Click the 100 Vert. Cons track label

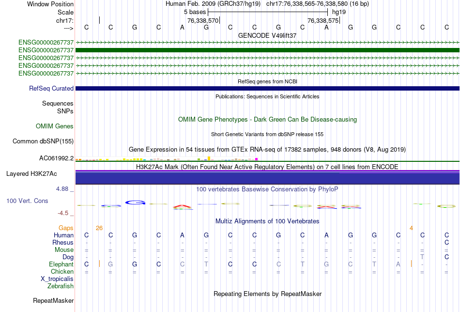click(x=27, y=201)
